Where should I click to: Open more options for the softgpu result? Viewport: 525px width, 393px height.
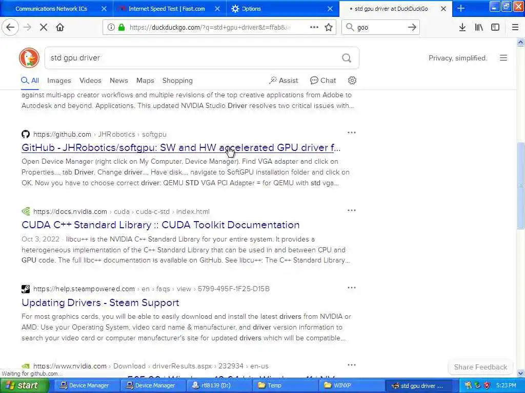coord(352,133)
